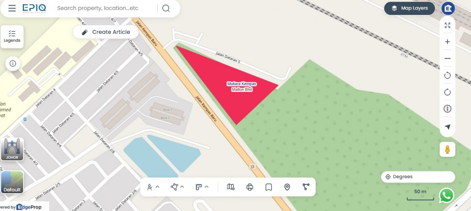Viewport: 471px width, 211px height.
Task: Click the search magnifier icon
Action: [166, 8]
